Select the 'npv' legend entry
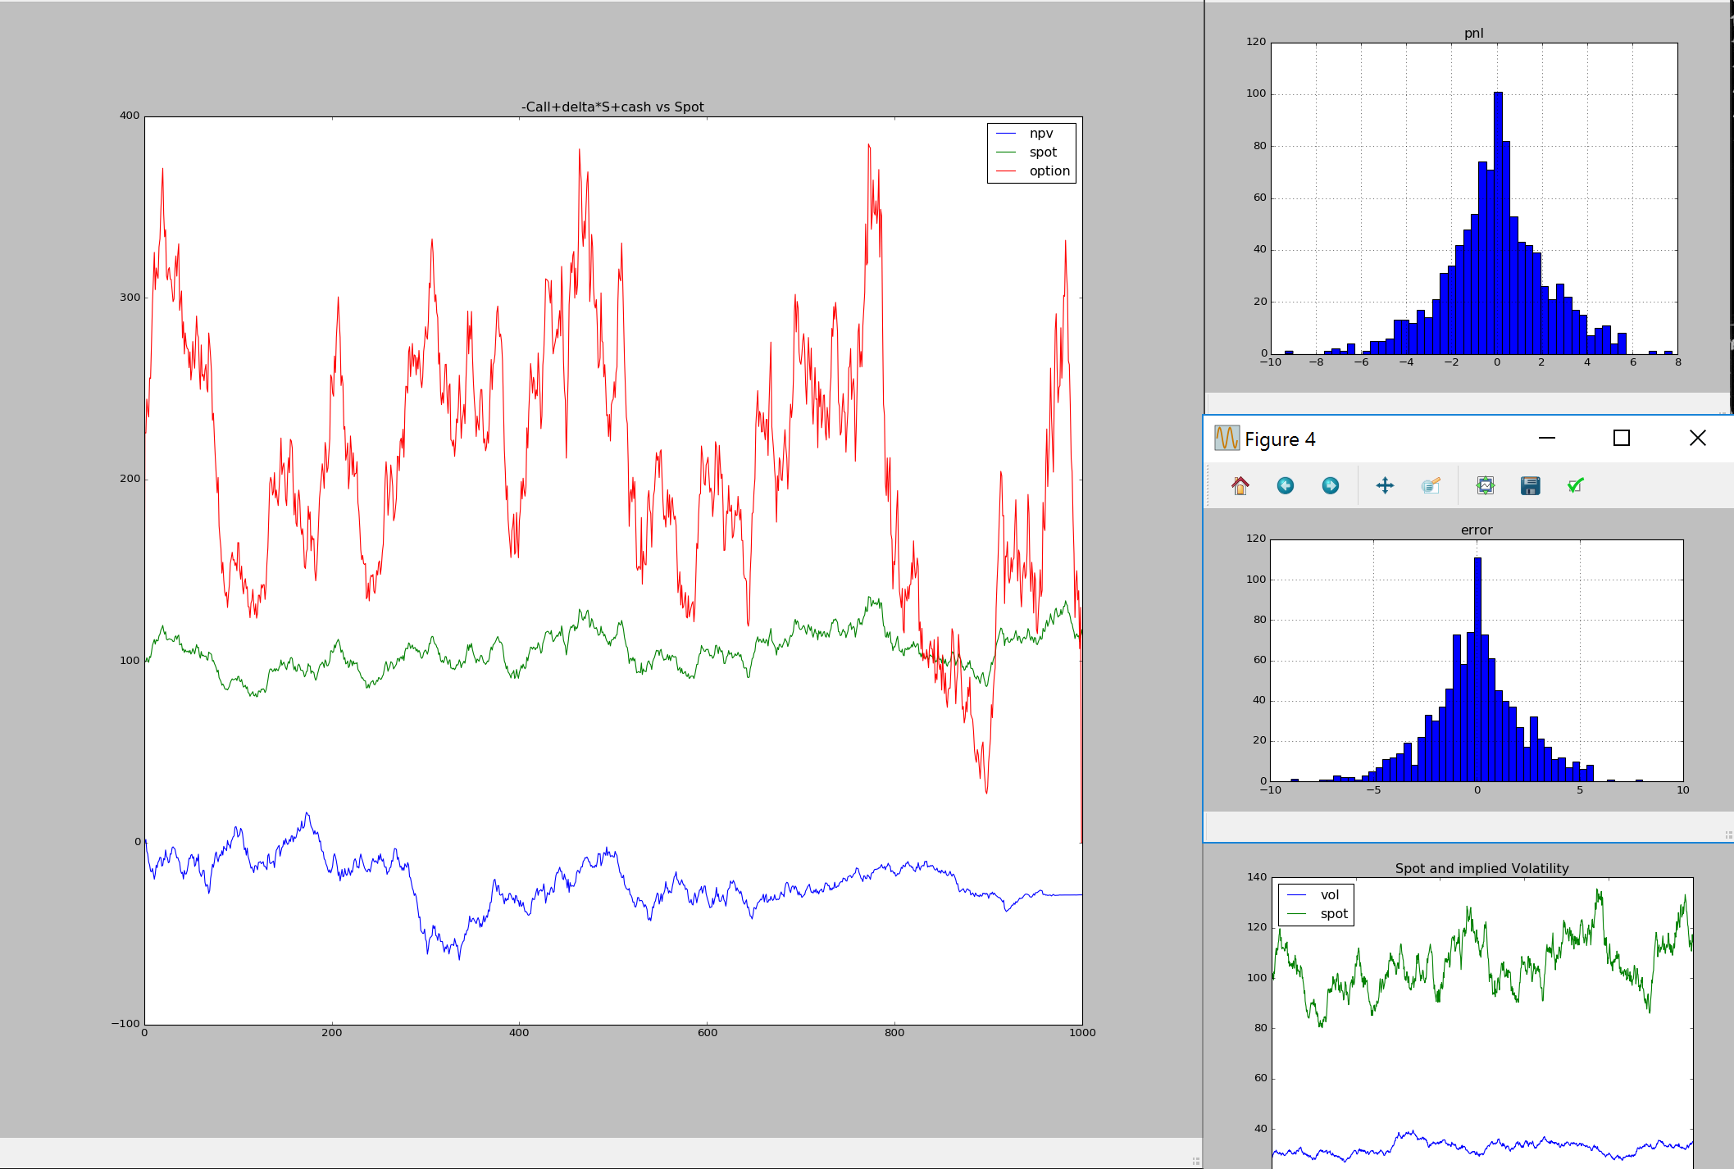Viewport: 1734px width, 1169px height. 1040,134
